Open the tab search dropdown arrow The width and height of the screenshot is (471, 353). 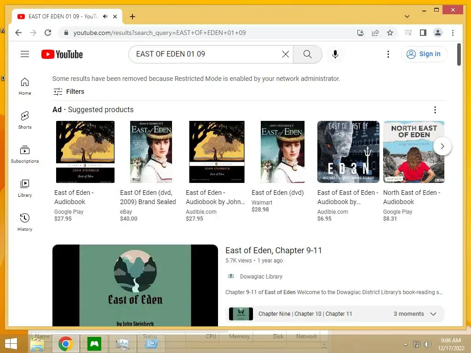[407, 17]
